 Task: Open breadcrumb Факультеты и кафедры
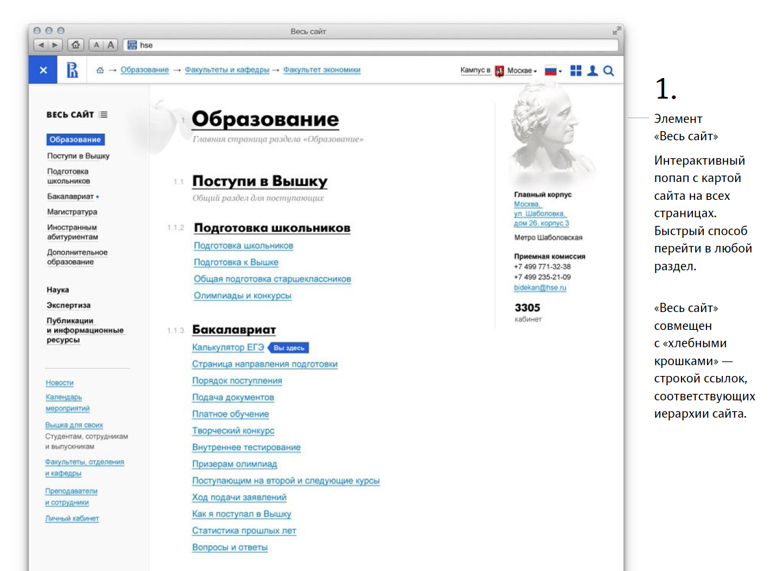tap(227, 70)
